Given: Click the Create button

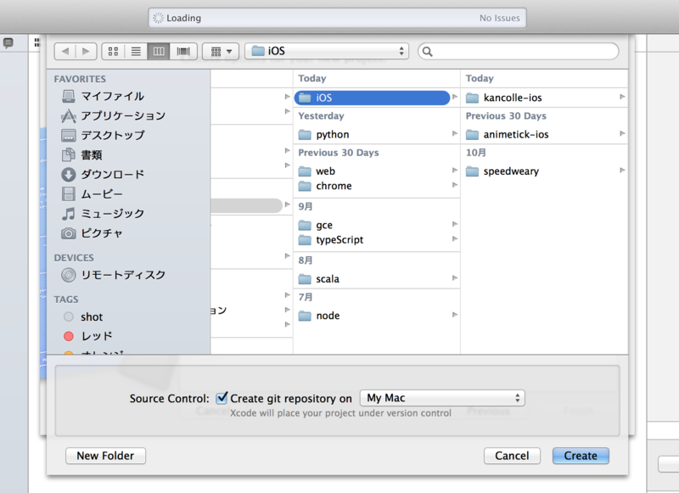Looking at the screenshot, I should [581, 456].
